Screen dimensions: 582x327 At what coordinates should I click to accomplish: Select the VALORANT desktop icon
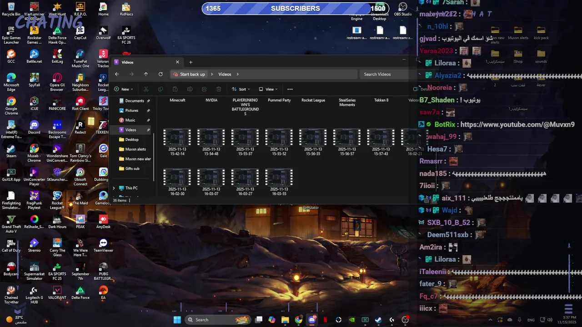[57, 292]
